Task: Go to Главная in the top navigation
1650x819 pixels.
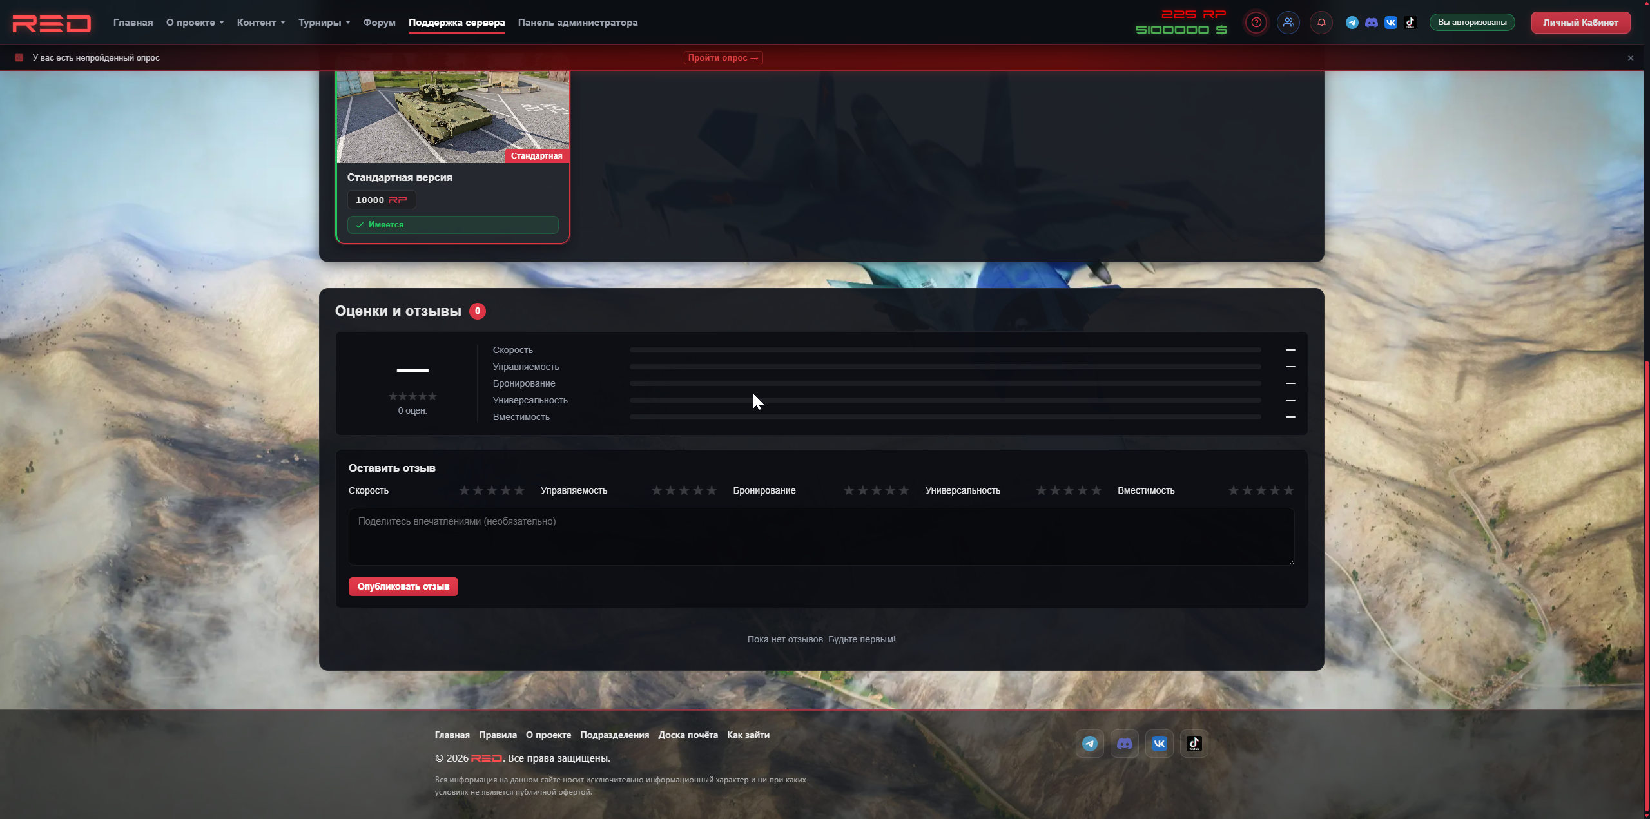Action: 133,23
